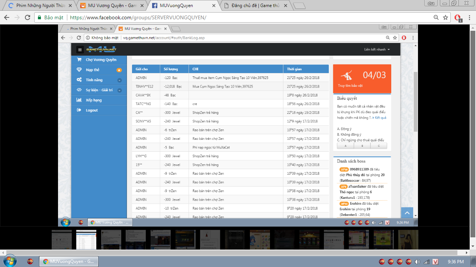This screenshot has width=476, height=267.
Task: Select the highlighted second thumbnail in photo strip
Action: tap(86, 240)
